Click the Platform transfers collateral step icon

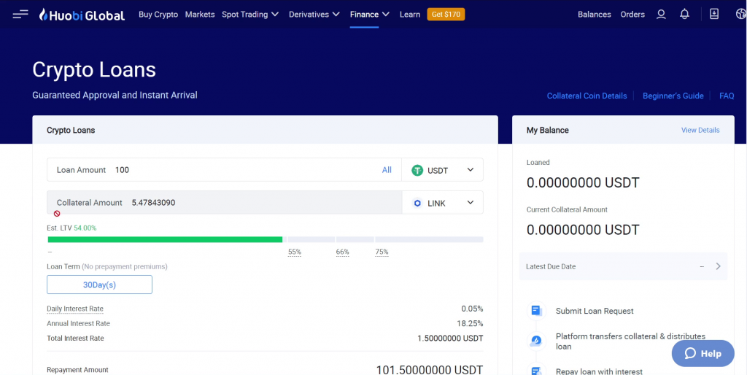coord(536,341)
